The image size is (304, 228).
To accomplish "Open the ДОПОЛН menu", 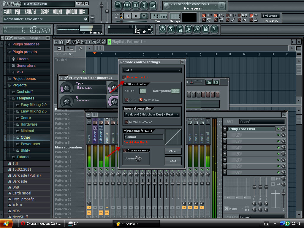I will pyautogui.click(x=72, y=12).
